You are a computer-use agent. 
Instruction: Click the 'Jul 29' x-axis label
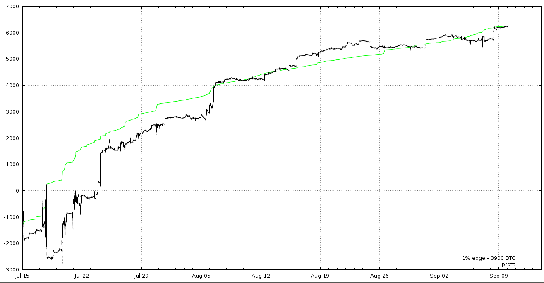(x=141, y=275)
